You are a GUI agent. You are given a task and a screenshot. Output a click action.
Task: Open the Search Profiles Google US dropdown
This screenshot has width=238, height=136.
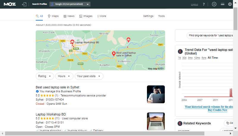pyautogui.click(x=70, y=4)
